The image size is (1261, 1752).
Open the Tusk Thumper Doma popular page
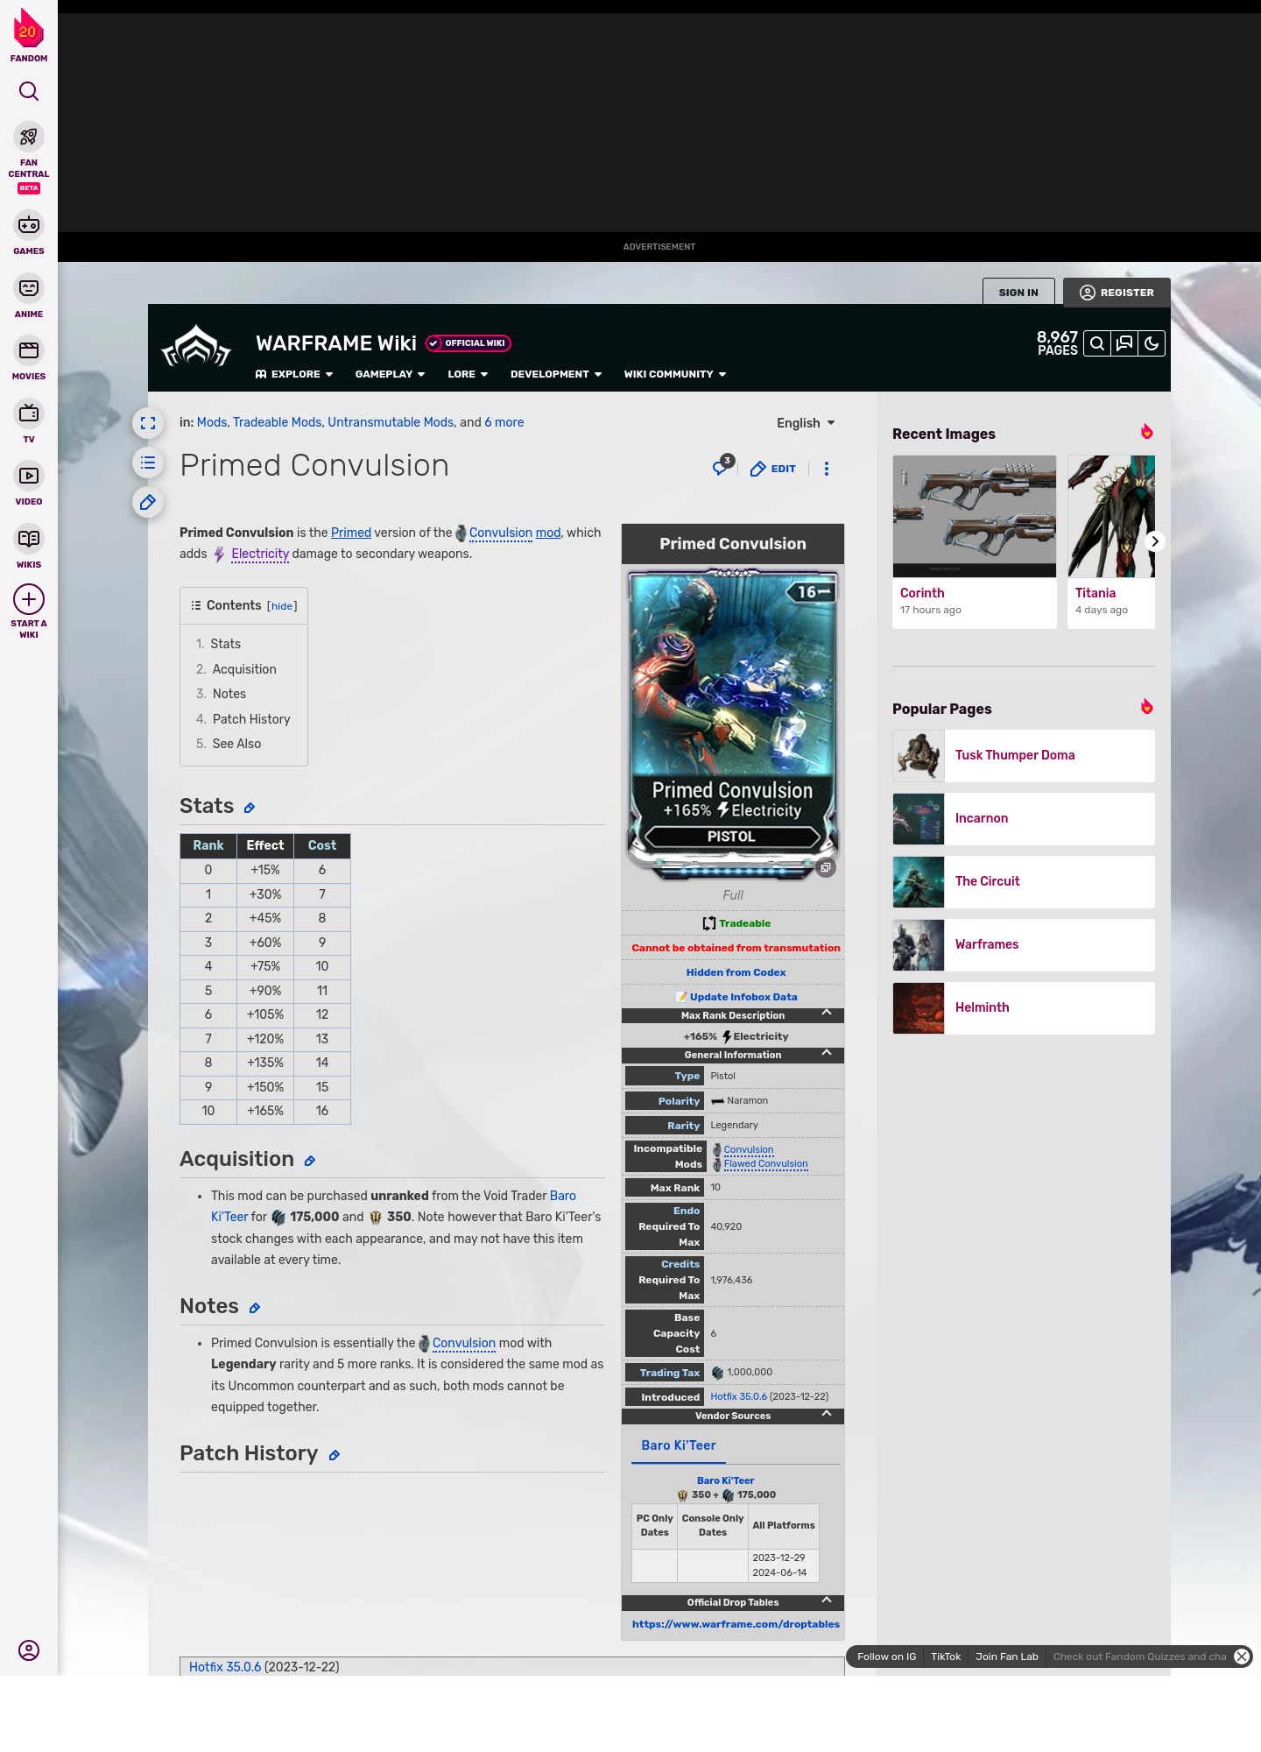click(1024, 756)
